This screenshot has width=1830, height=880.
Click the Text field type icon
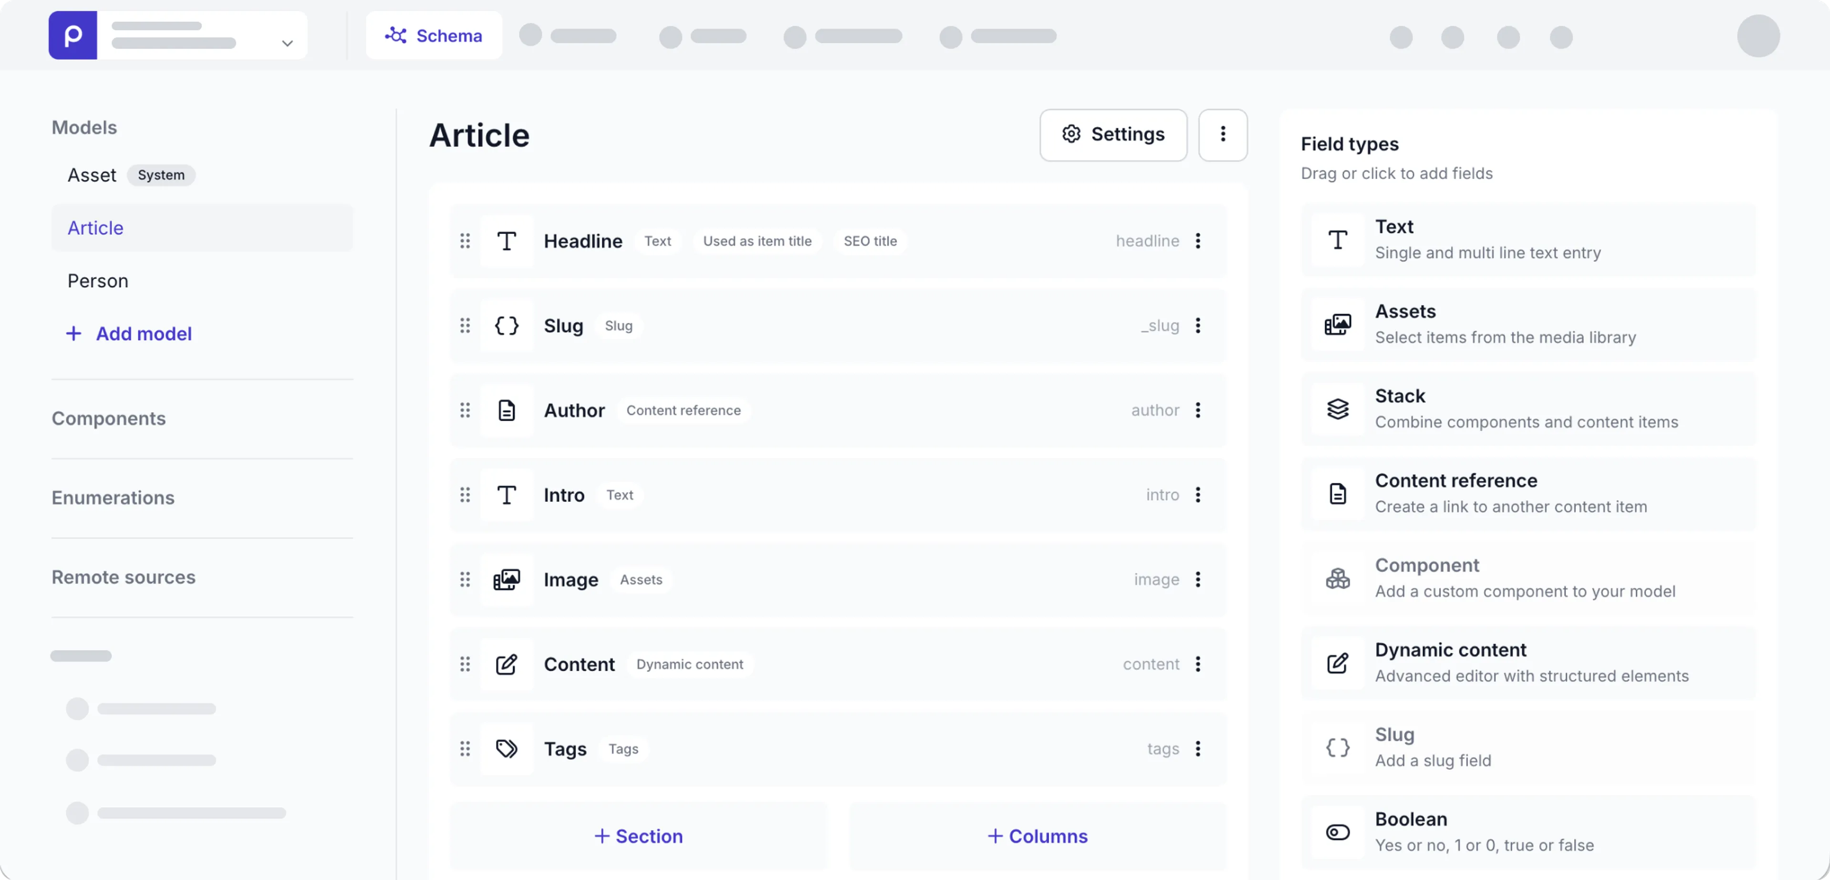point(1337,240)
